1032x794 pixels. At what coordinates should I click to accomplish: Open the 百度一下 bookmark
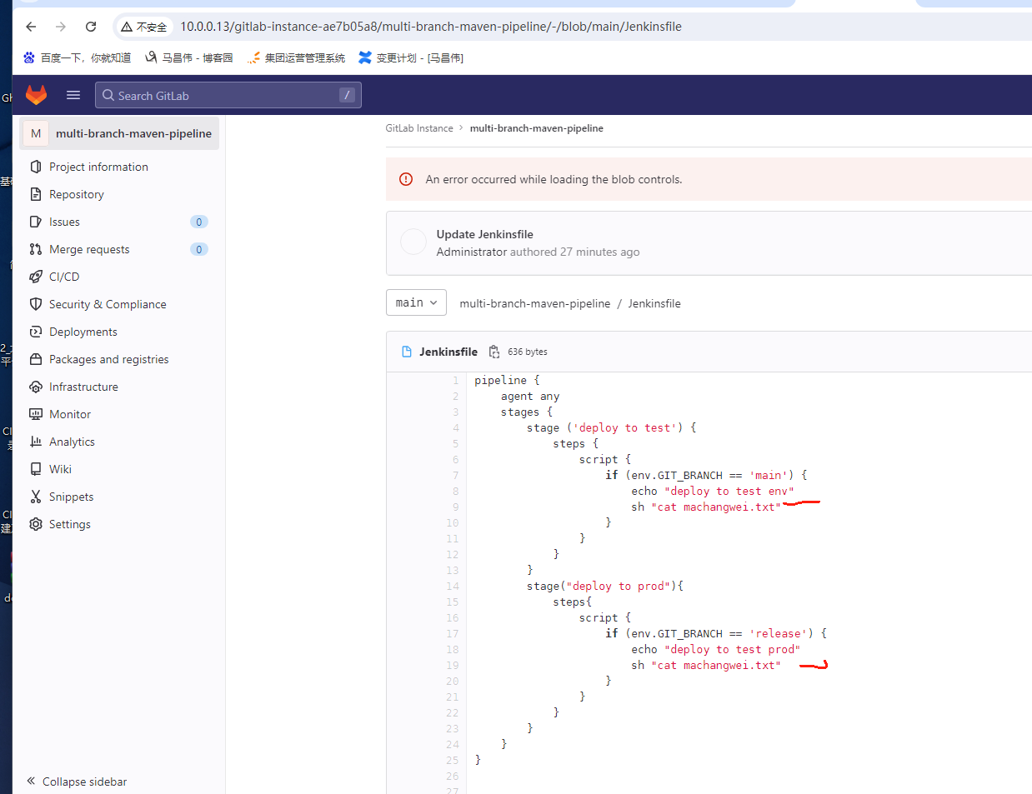click(x=77, y=57)
